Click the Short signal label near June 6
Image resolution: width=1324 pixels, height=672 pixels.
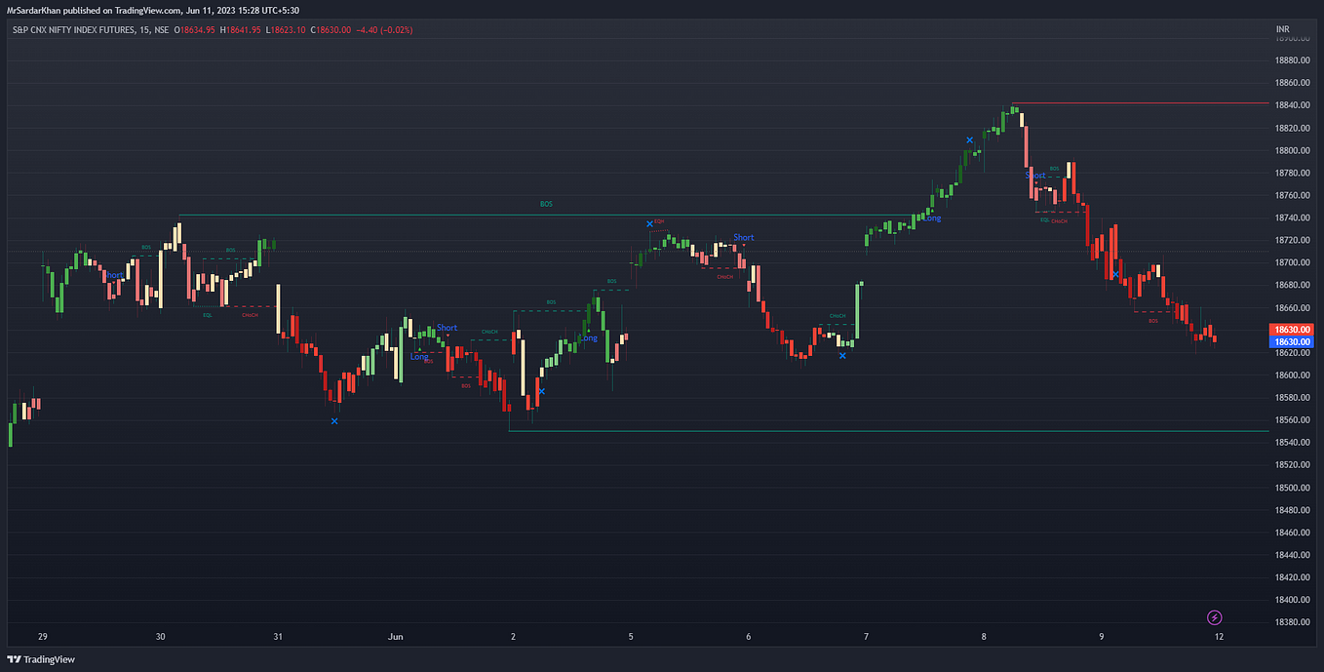742,237
